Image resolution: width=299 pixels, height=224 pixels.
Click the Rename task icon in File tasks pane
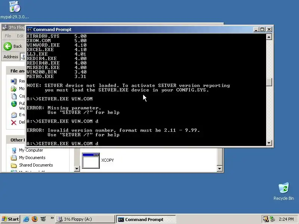(14, 81)
